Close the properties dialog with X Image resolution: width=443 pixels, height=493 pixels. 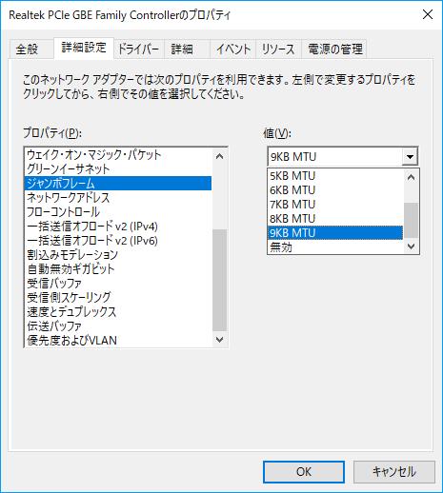(x=428, y=14)
